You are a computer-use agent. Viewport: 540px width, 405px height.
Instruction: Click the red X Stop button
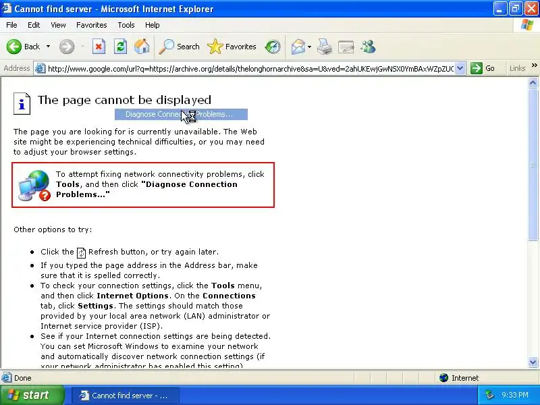[99, 47]
